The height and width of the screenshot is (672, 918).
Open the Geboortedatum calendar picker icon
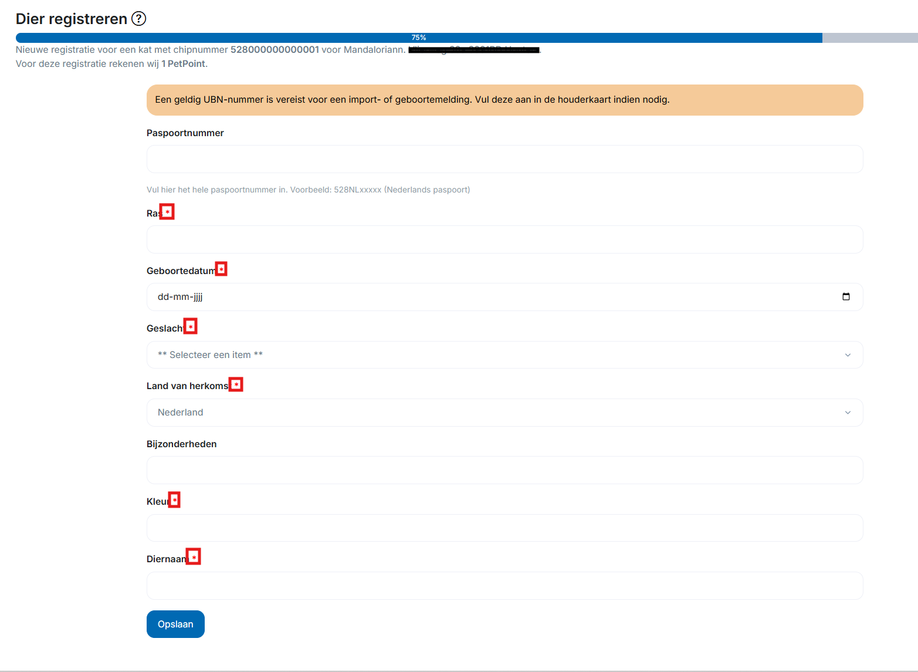tap(845, 297)
